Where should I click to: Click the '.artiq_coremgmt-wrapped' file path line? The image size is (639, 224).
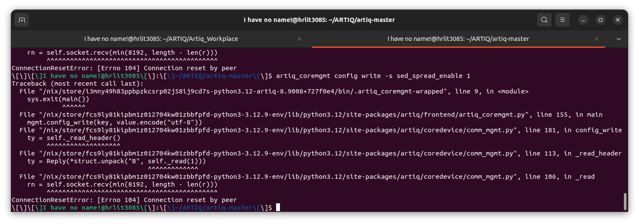tap(274, 91)
